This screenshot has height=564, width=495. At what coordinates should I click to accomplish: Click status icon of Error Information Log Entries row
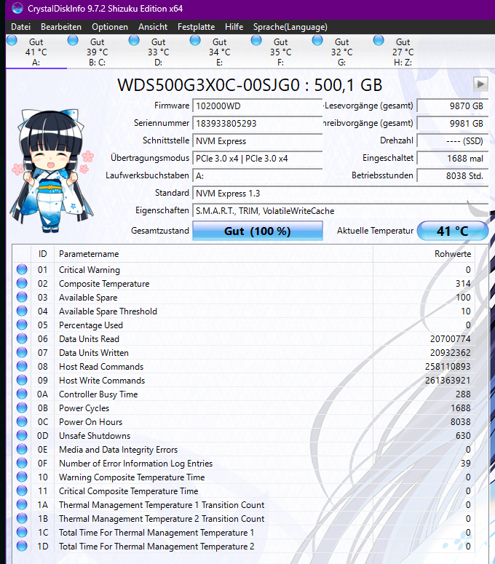tap(22, 464)
